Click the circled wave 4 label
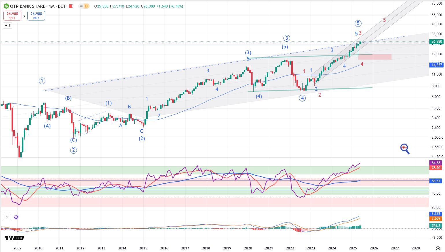Screen dimensions: 445x252 click(x=302, y=98)
